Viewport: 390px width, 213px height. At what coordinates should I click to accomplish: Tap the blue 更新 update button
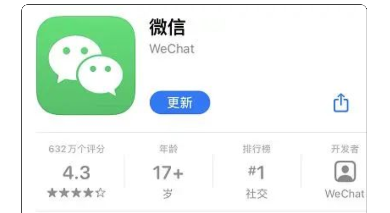(180, 103)
